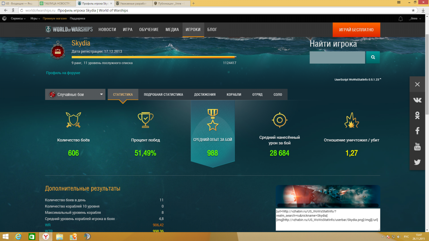Click the Yandex Browser taskbar icon
The width and height of the screenshot is (429, 241).
(x=46, y=236)
